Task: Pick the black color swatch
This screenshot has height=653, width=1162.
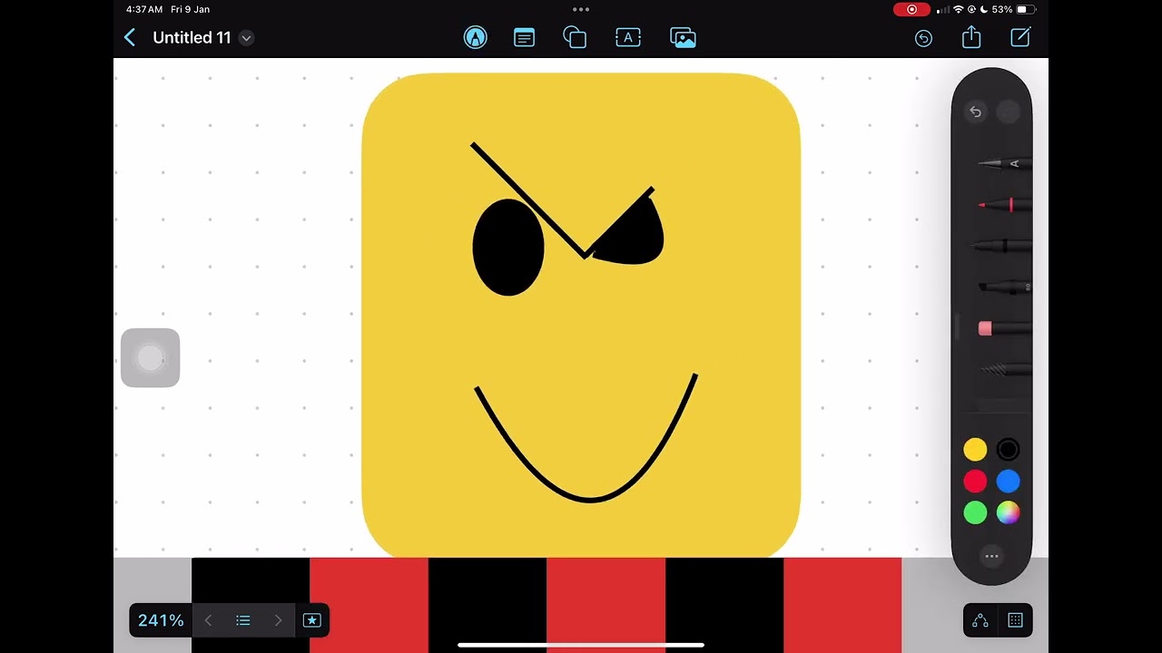Action: pyautogui.click(x=1008, y=450)
